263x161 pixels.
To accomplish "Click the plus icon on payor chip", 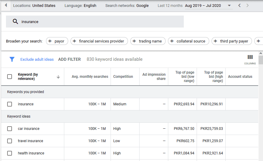I will [50, 41].
